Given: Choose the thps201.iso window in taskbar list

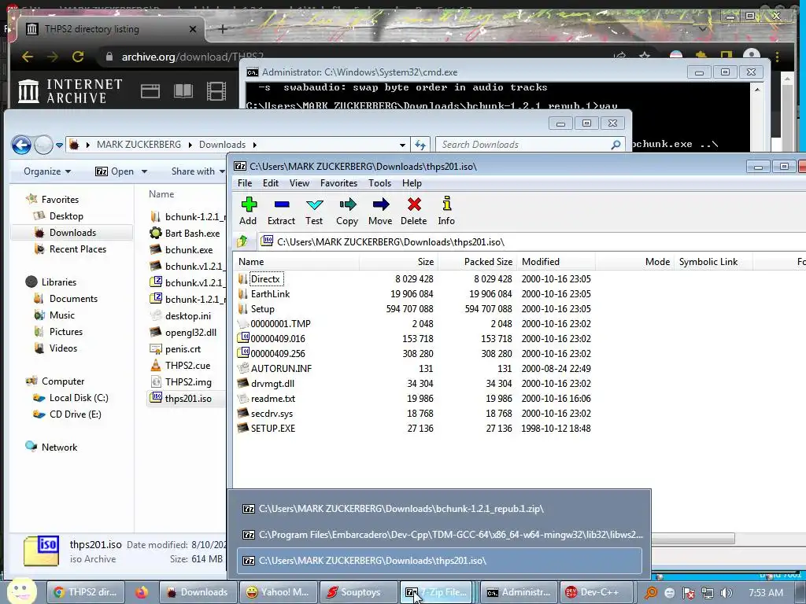Looking at the screenshot, I should click(439, 560).
